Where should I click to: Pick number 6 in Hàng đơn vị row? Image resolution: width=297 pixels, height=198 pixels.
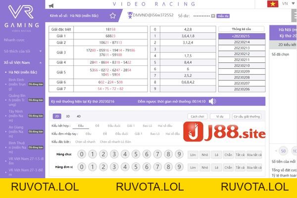147,167
